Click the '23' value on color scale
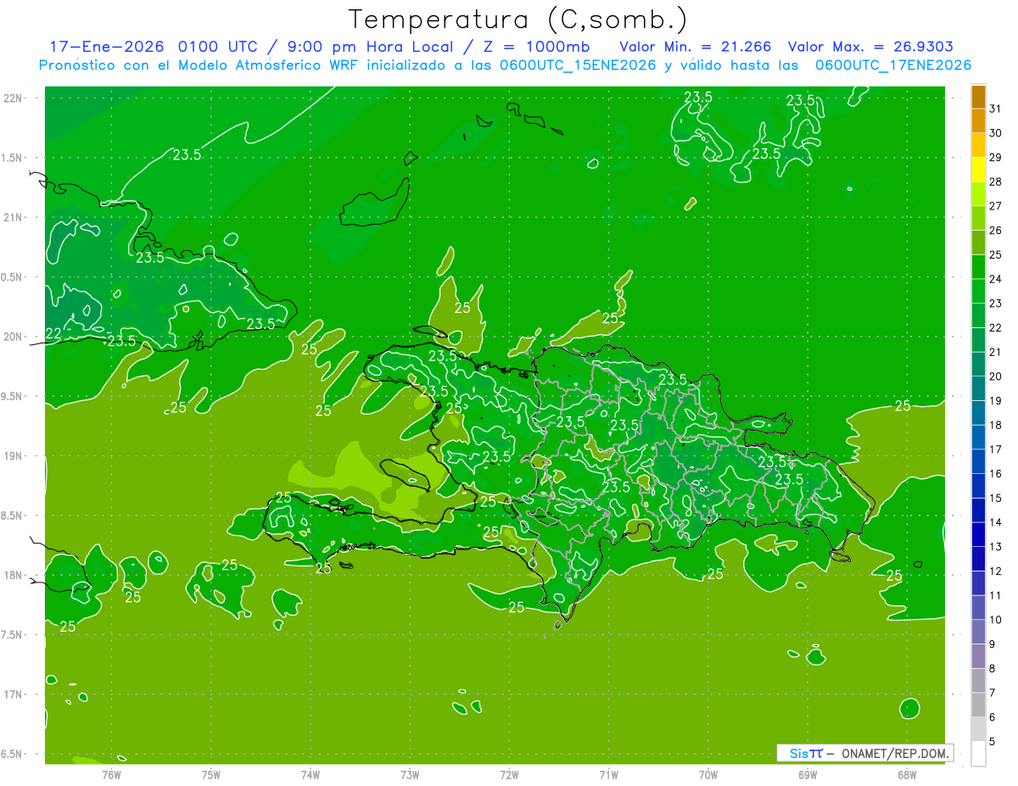The image size is (1018, 786). (x=996, y=304)
